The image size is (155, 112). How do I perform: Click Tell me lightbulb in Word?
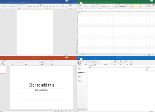click(22, 3)
